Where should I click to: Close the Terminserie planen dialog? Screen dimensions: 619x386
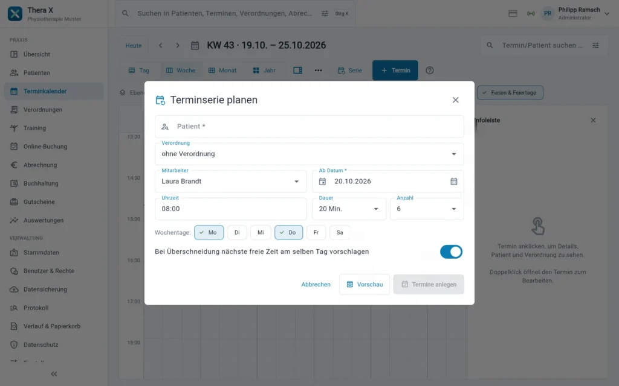(456, 100)
